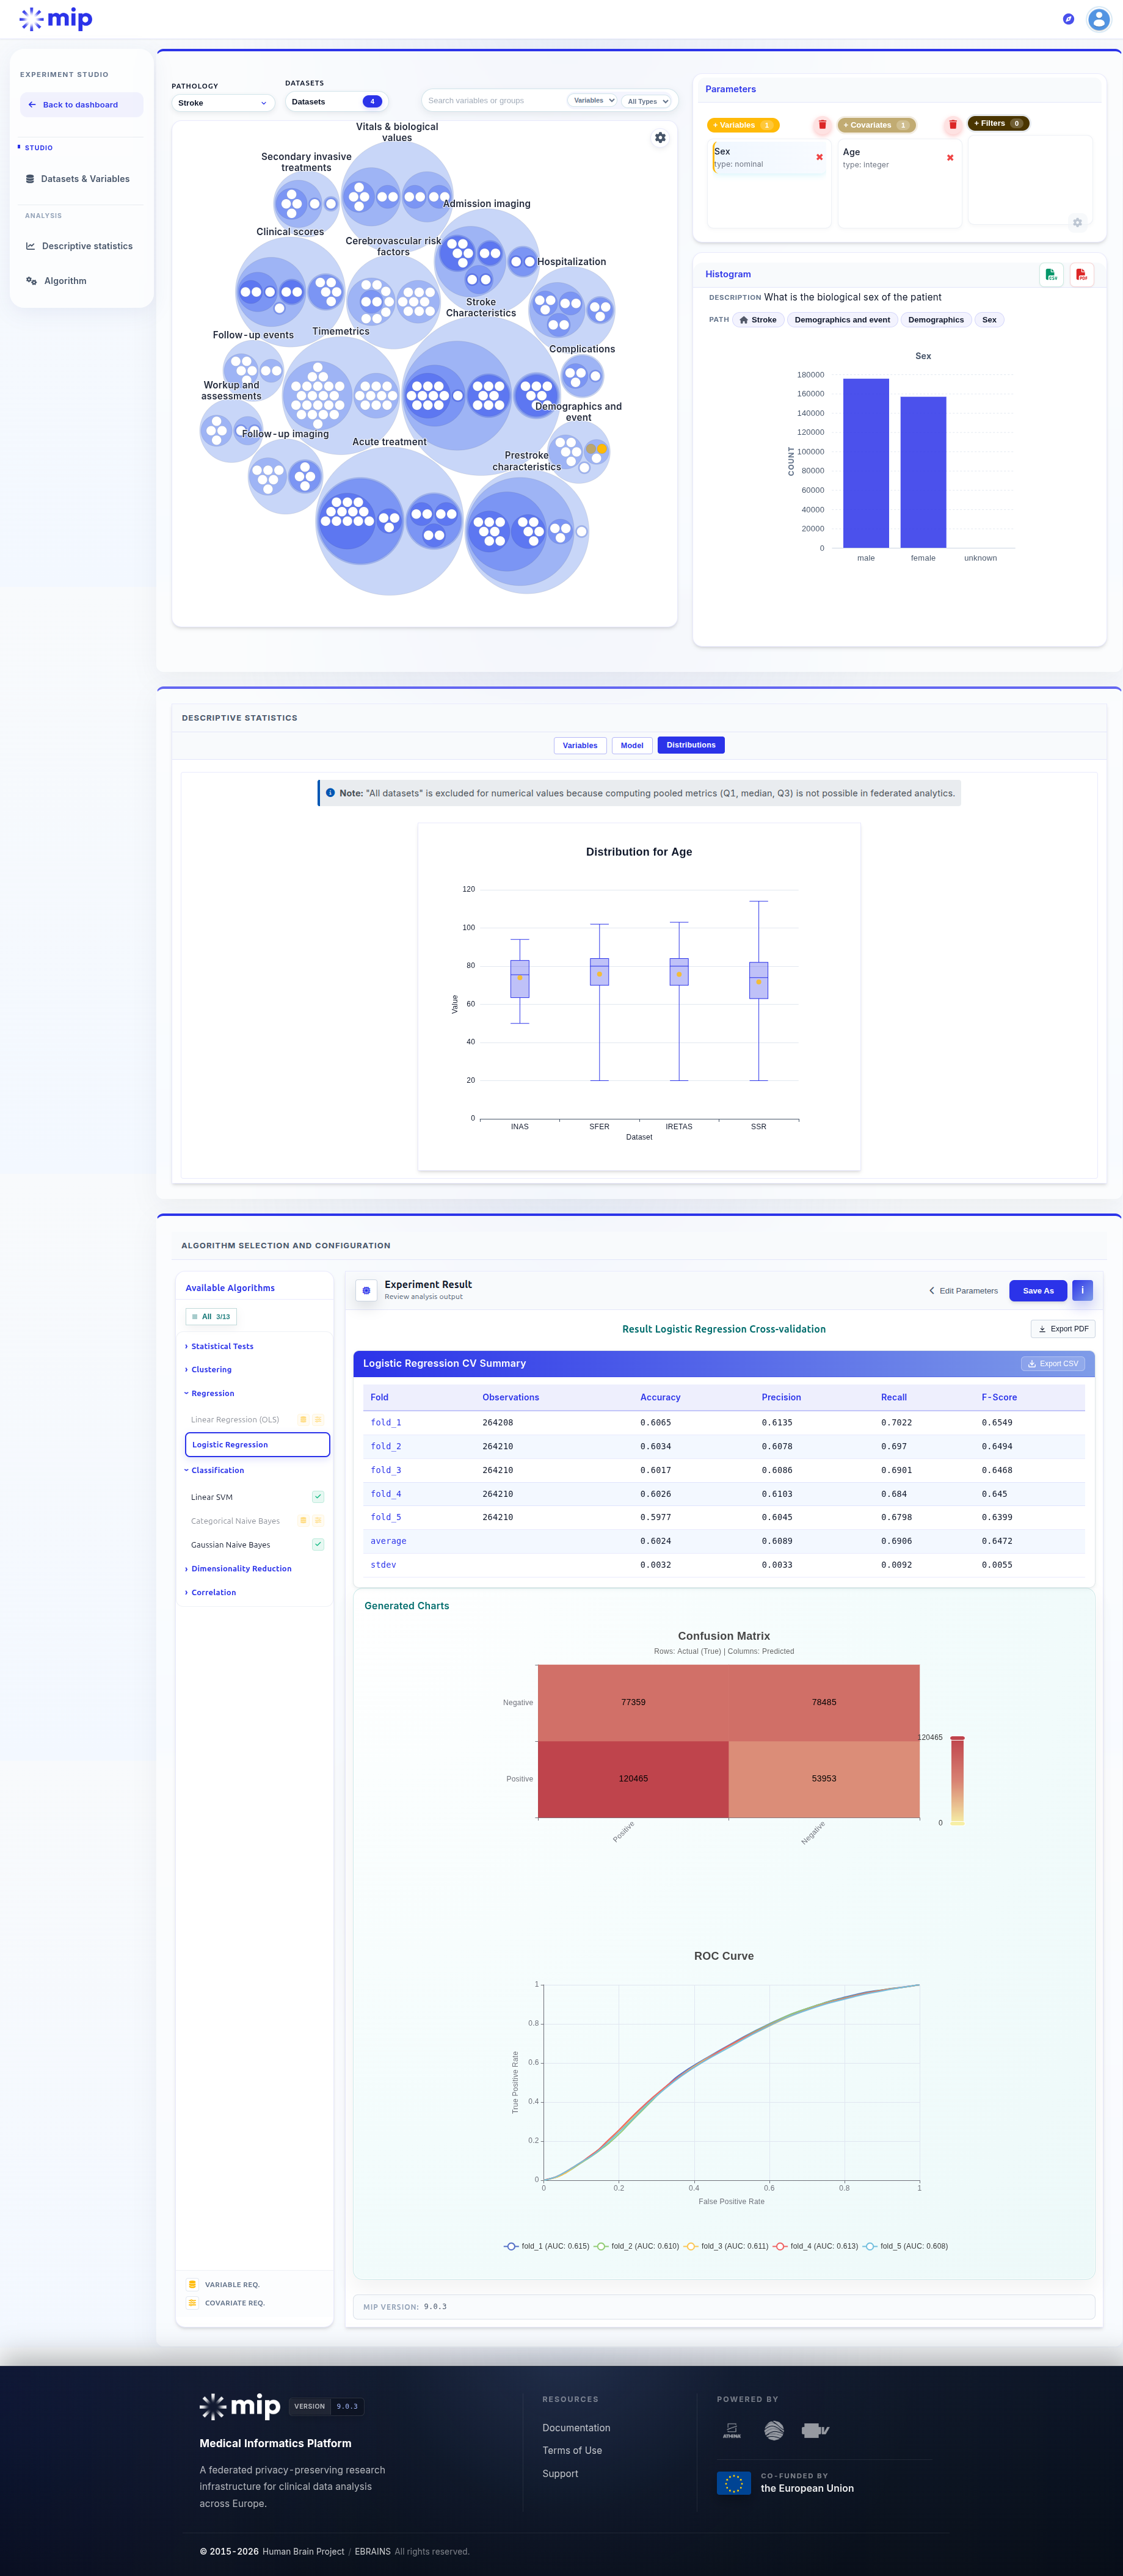1123x2576 pixels.
Task: Go to Algorithm sidebar item
Action: pos(82,281)
